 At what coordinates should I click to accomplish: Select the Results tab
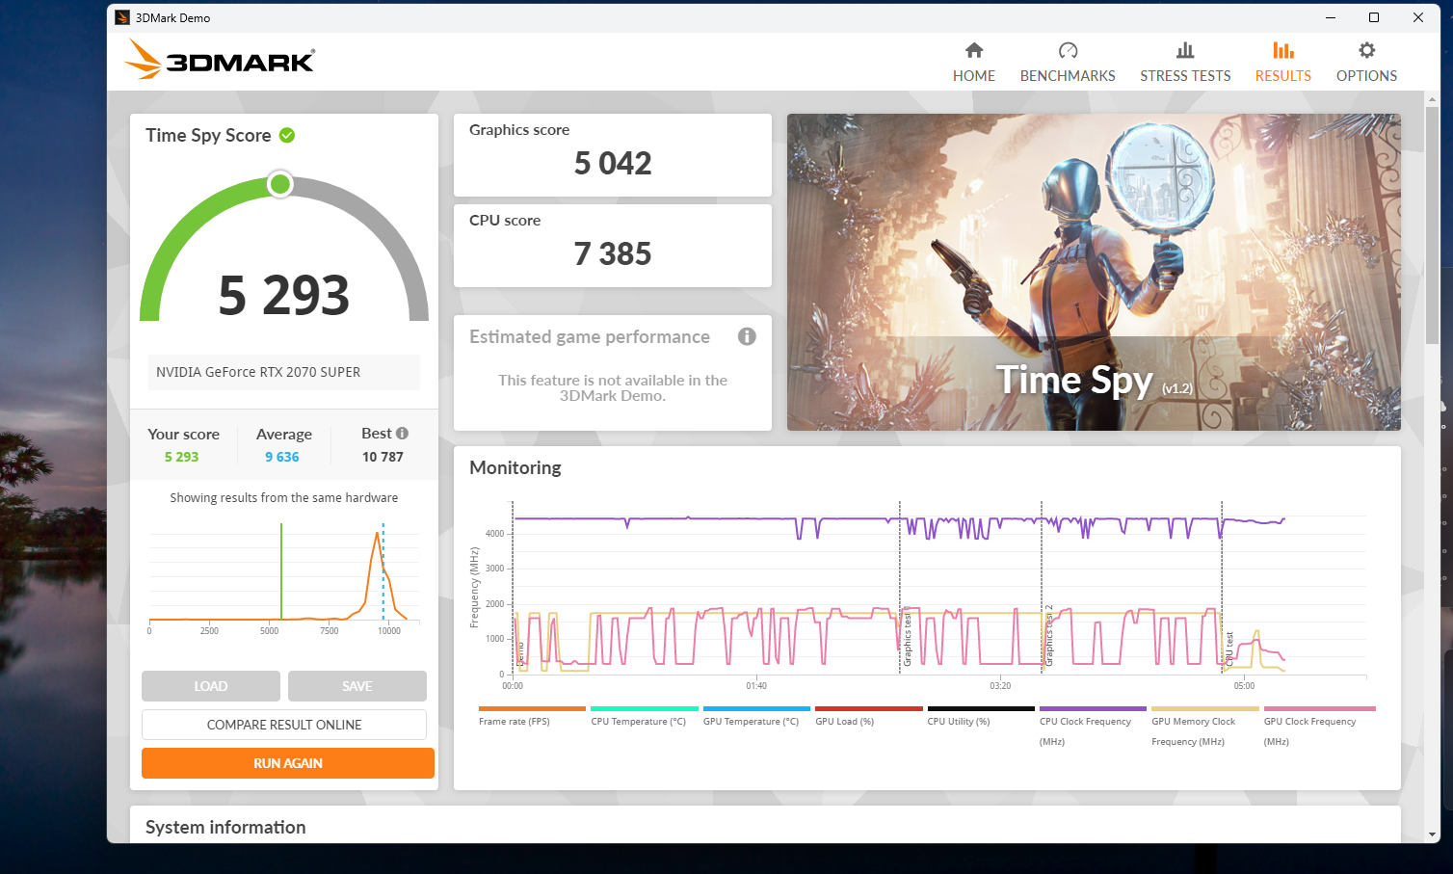pos(1282,63)
